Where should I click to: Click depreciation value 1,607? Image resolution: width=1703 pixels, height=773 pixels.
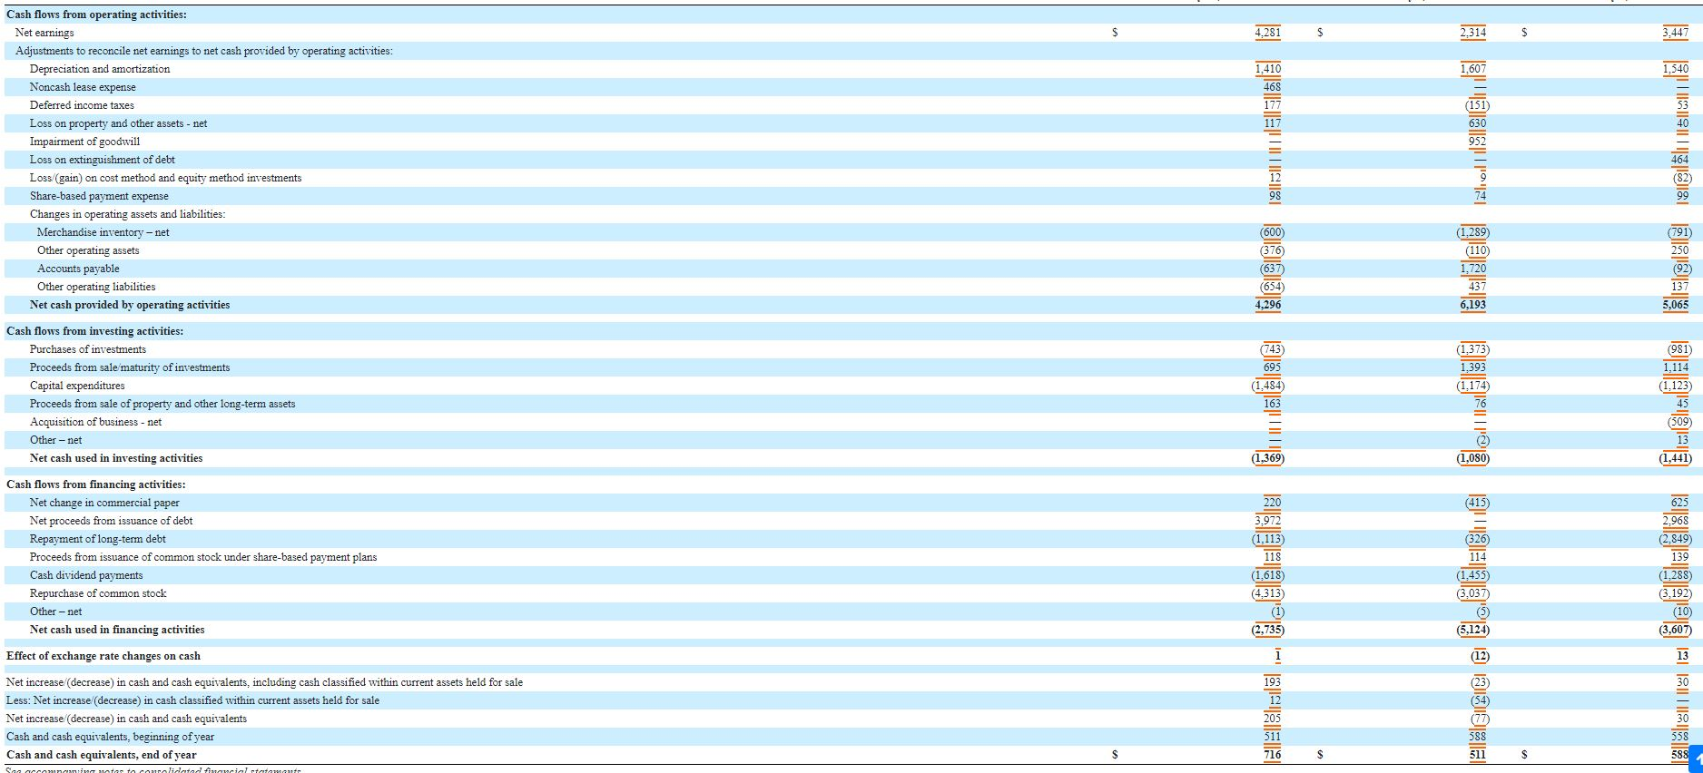1472,69
